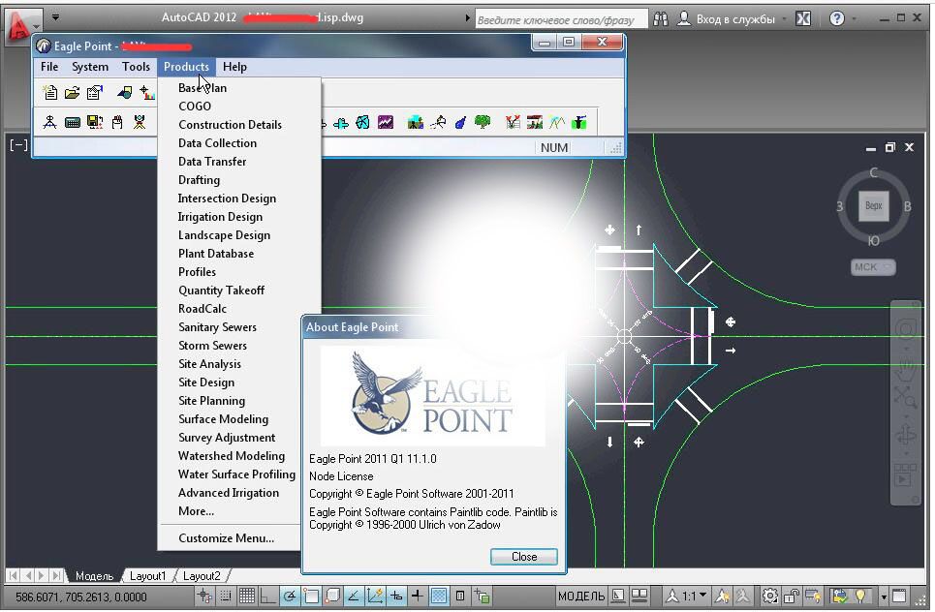935x612 pixels.
Task: Click the blue watering can irrigation icon
Action: [x=460, y=123]
